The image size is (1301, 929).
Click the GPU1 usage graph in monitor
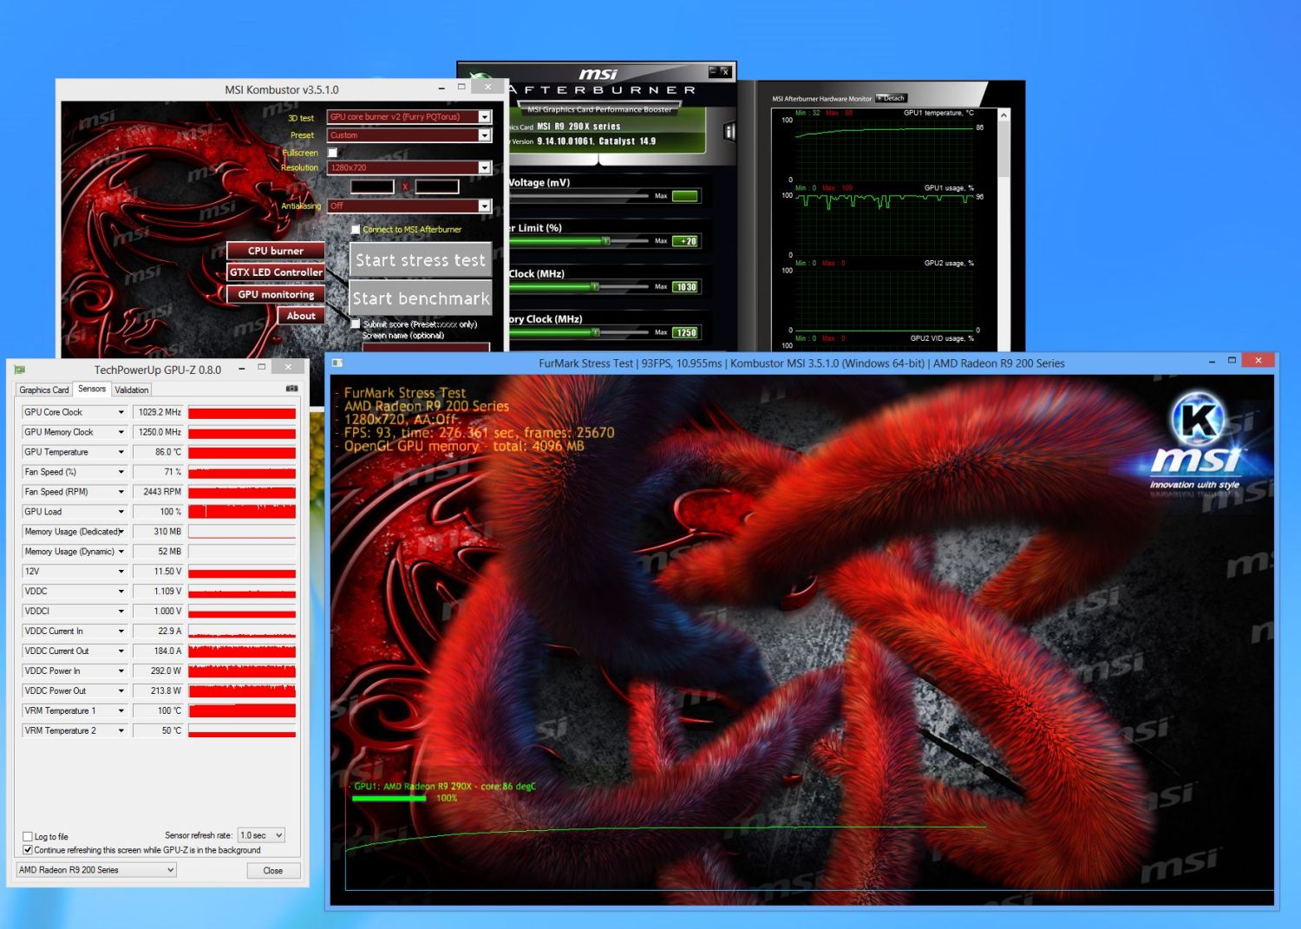tap(885, 224)
